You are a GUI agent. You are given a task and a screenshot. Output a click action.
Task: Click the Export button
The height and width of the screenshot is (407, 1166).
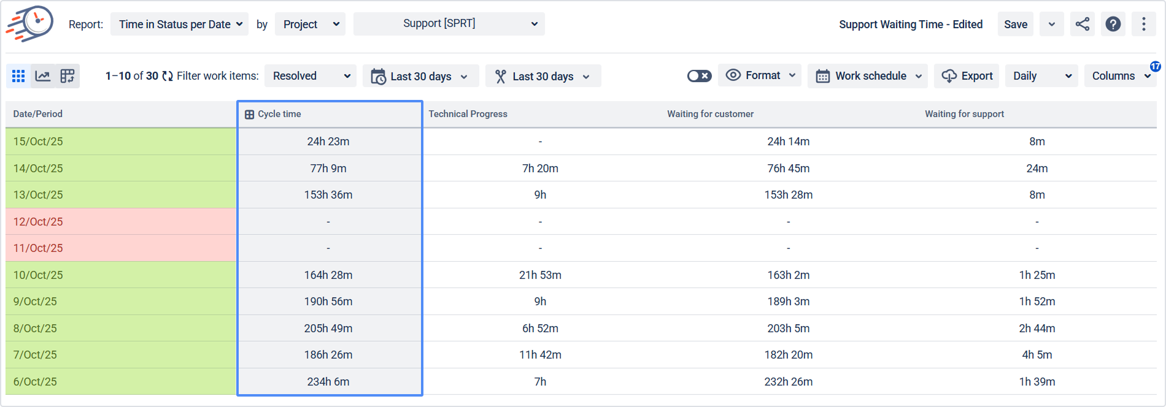[967, 76]
